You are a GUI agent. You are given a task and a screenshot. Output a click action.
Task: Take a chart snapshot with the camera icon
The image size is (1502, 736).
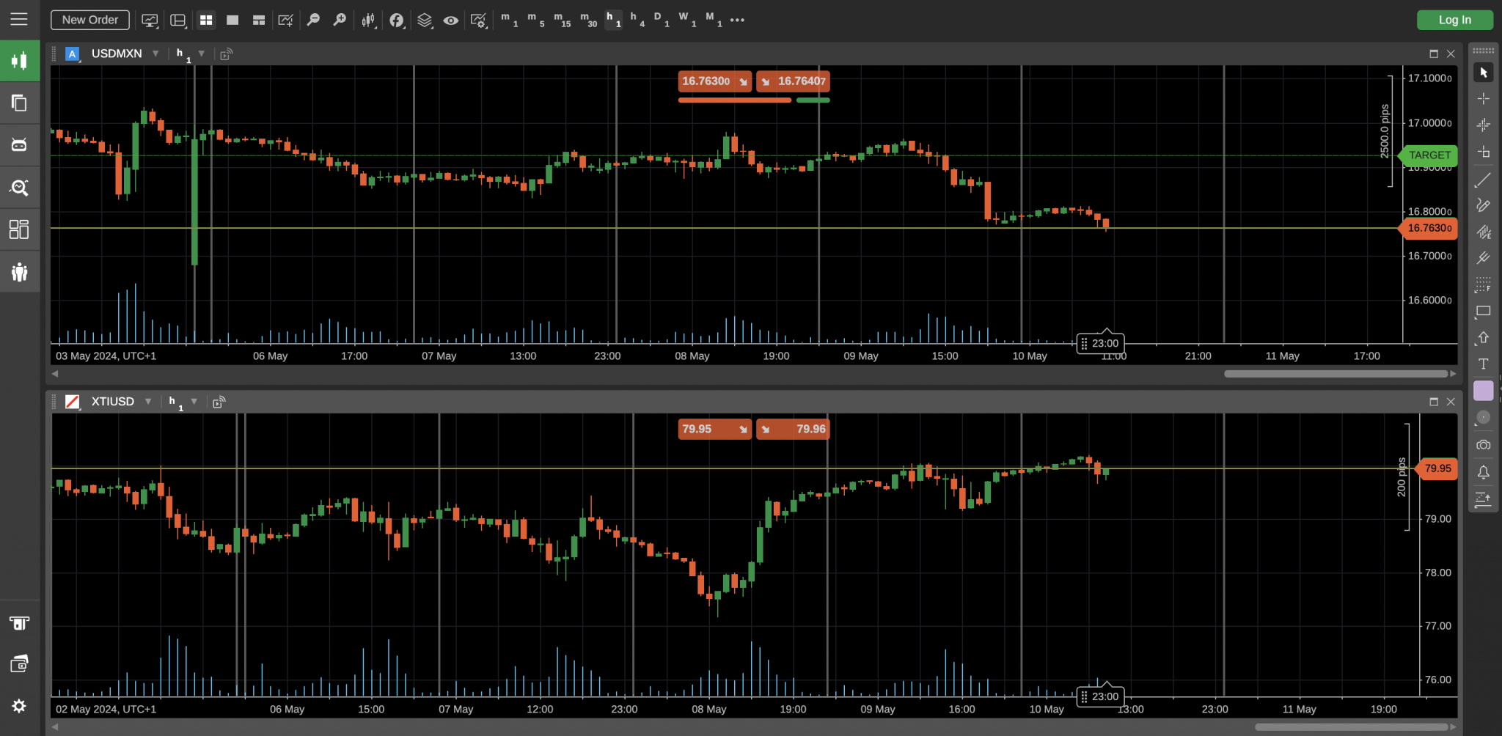[1484, 444]
